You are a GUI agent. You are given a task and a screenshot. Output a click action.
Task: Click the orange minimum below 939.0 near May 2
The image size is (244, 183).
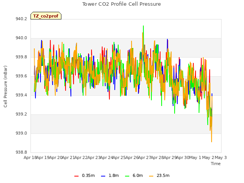coord(212,141)
